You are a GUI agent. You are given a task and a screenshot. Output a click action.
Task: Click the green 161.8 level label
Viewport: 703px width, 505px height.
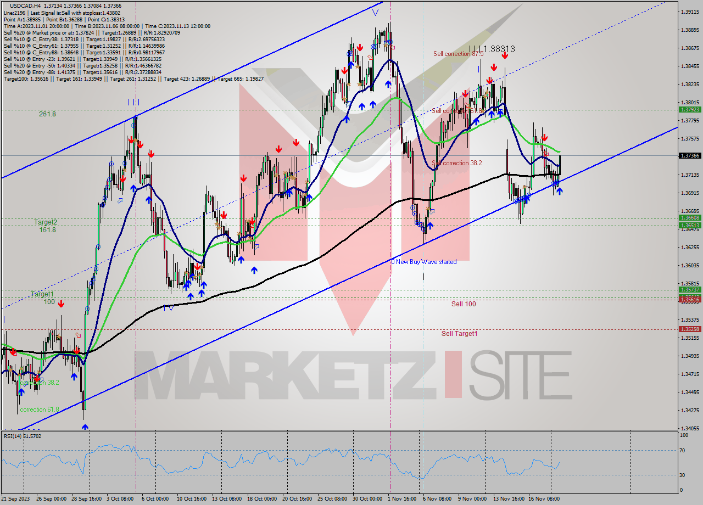coord(47,230)
